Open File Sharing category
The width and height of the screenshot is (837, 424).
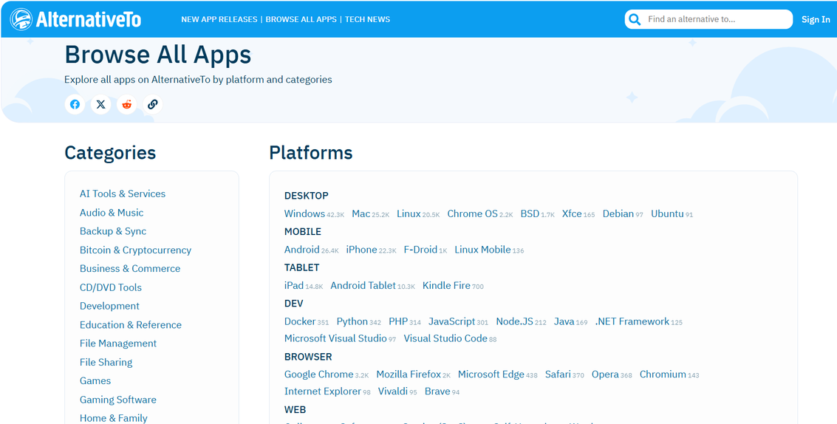coord(106,362)
